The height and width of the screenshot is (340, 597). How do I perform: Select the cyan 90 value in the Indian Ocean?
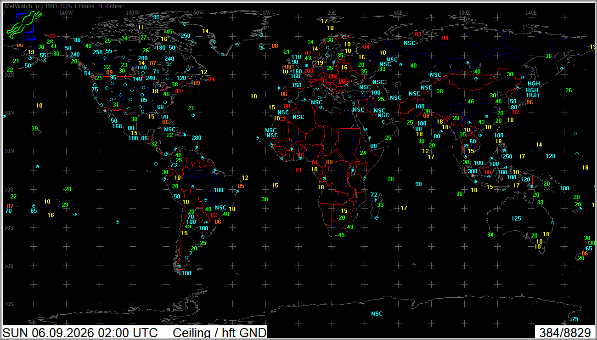(418, 184)
